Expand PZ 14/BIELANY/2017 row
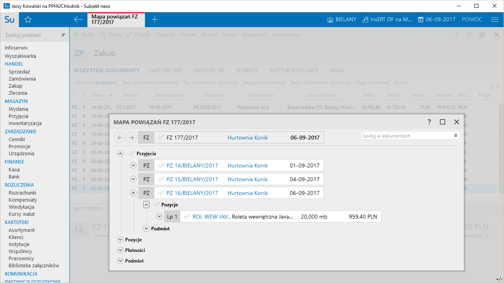The width and height of the screenshot is (504, 283). [133, 165]
